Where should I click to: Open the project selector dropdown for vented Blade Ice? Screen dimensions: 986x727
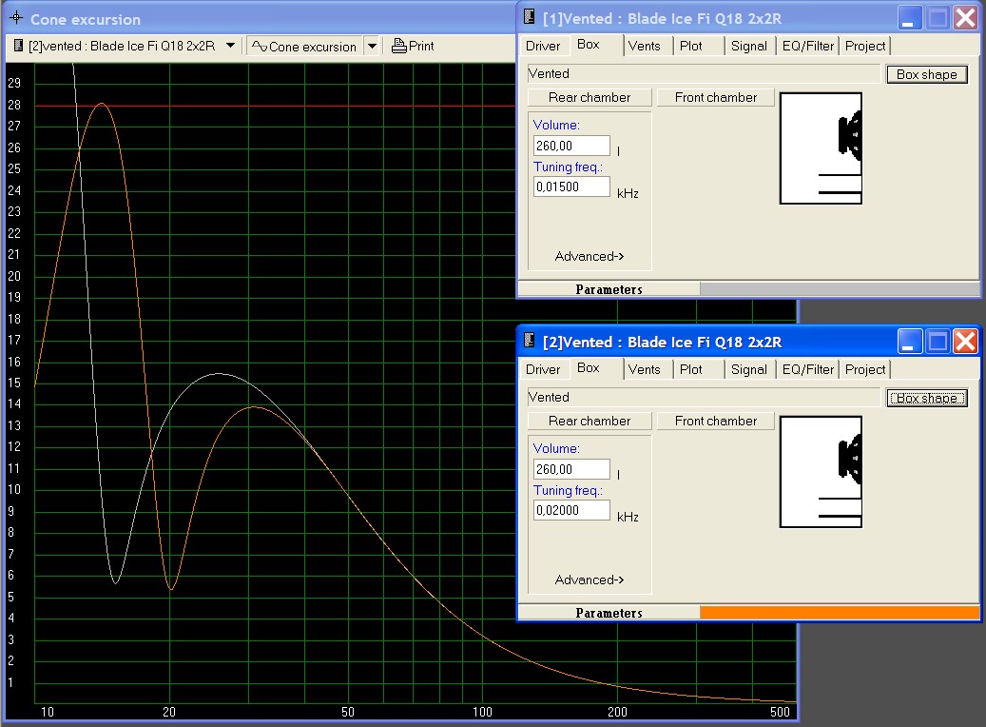pos(230,46)
